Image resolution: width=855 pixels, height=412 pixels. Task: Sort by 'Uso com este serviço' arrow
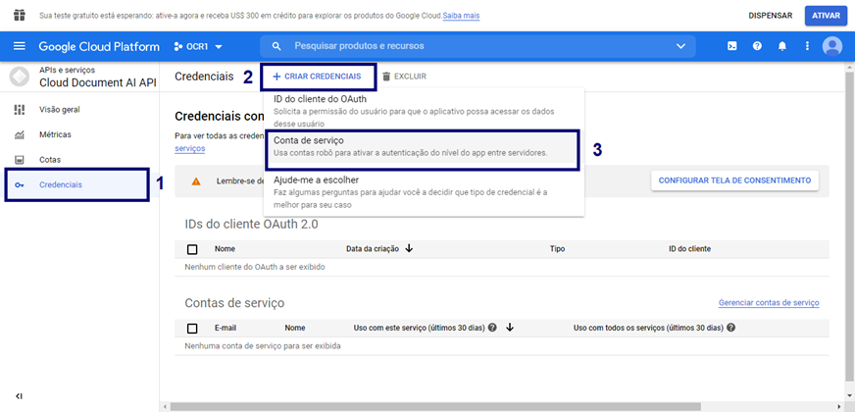510,328
